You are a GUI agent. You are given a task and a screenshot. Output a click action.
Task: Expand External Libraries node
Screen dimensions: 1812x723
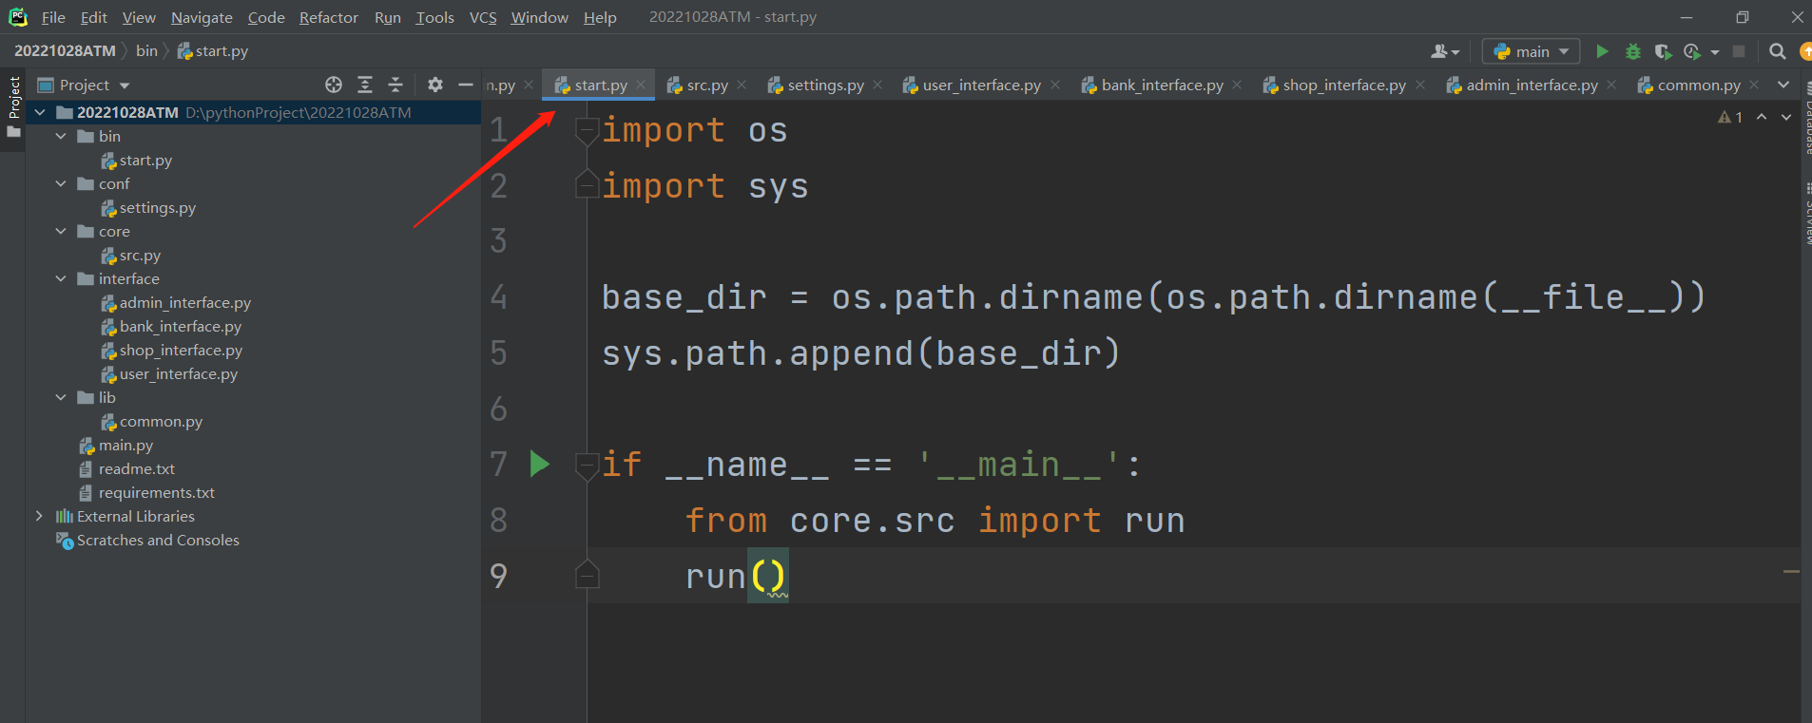click(x=39, y=516)
